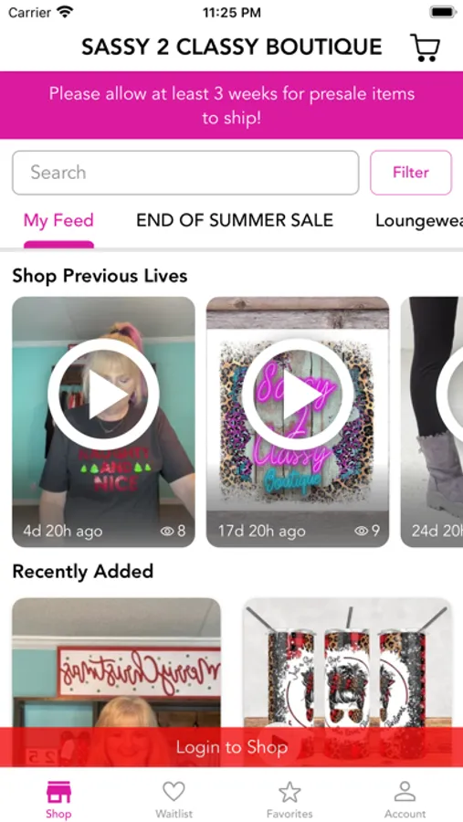This screenshot has height=822, width=463.
Task: Click the eye views icon showing 8
Action: tap(167, 531)
